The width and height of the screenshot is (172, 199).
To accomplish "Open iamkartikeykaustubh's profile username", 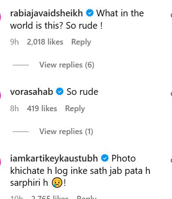I will click(x=54, y=159).
